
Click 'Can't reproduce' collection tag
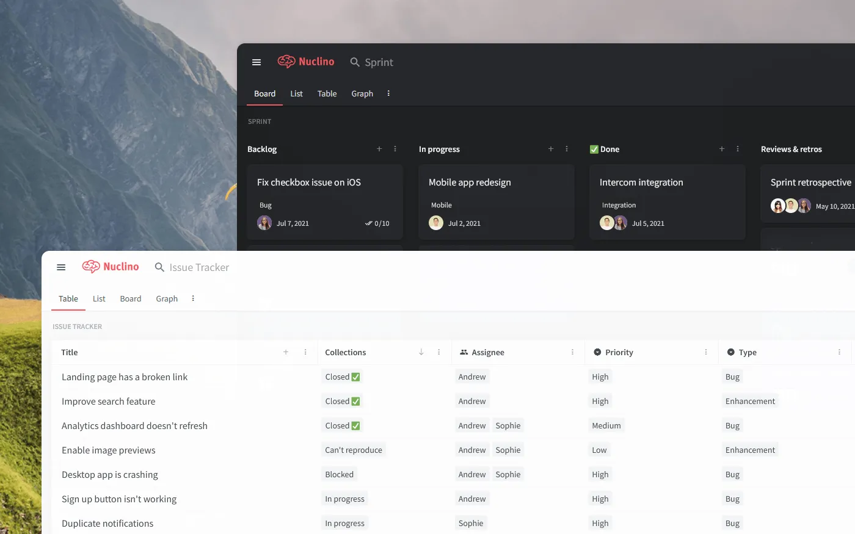[354, 450]
